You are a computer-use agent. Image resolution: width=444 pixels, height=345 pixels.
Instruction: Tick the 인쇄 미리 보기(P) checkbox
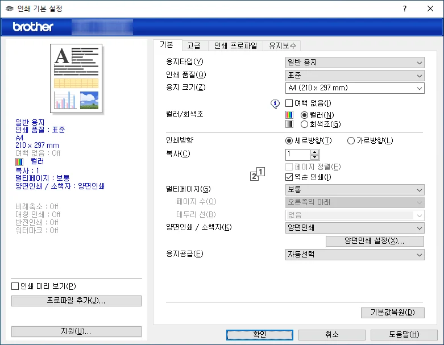[15, 286]
